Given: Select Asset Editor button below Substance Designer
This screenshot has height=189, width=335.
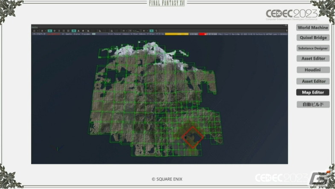Looking at the screenshot, I should point(313,58).
